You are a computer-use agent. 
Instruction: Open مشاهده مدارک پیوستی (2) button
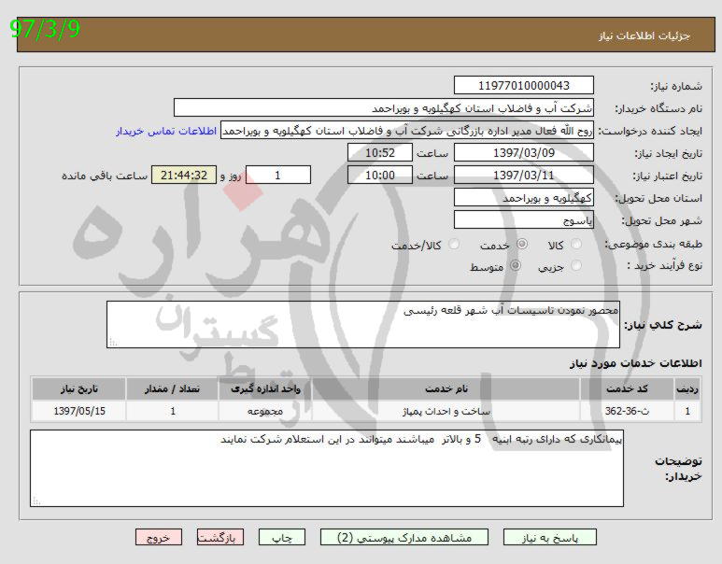point(404,537)
